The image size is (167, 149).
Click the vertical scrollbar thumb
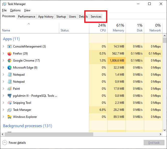(164, 40)
